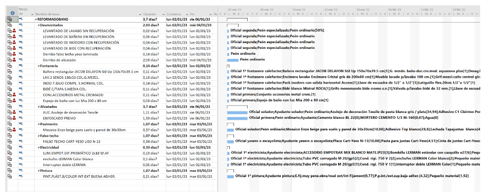The height and width of the screenshot is (196, 486).
Task: Click the note icon for LEVANTADO DE INODORO
Action: click(x=9, y=43)
